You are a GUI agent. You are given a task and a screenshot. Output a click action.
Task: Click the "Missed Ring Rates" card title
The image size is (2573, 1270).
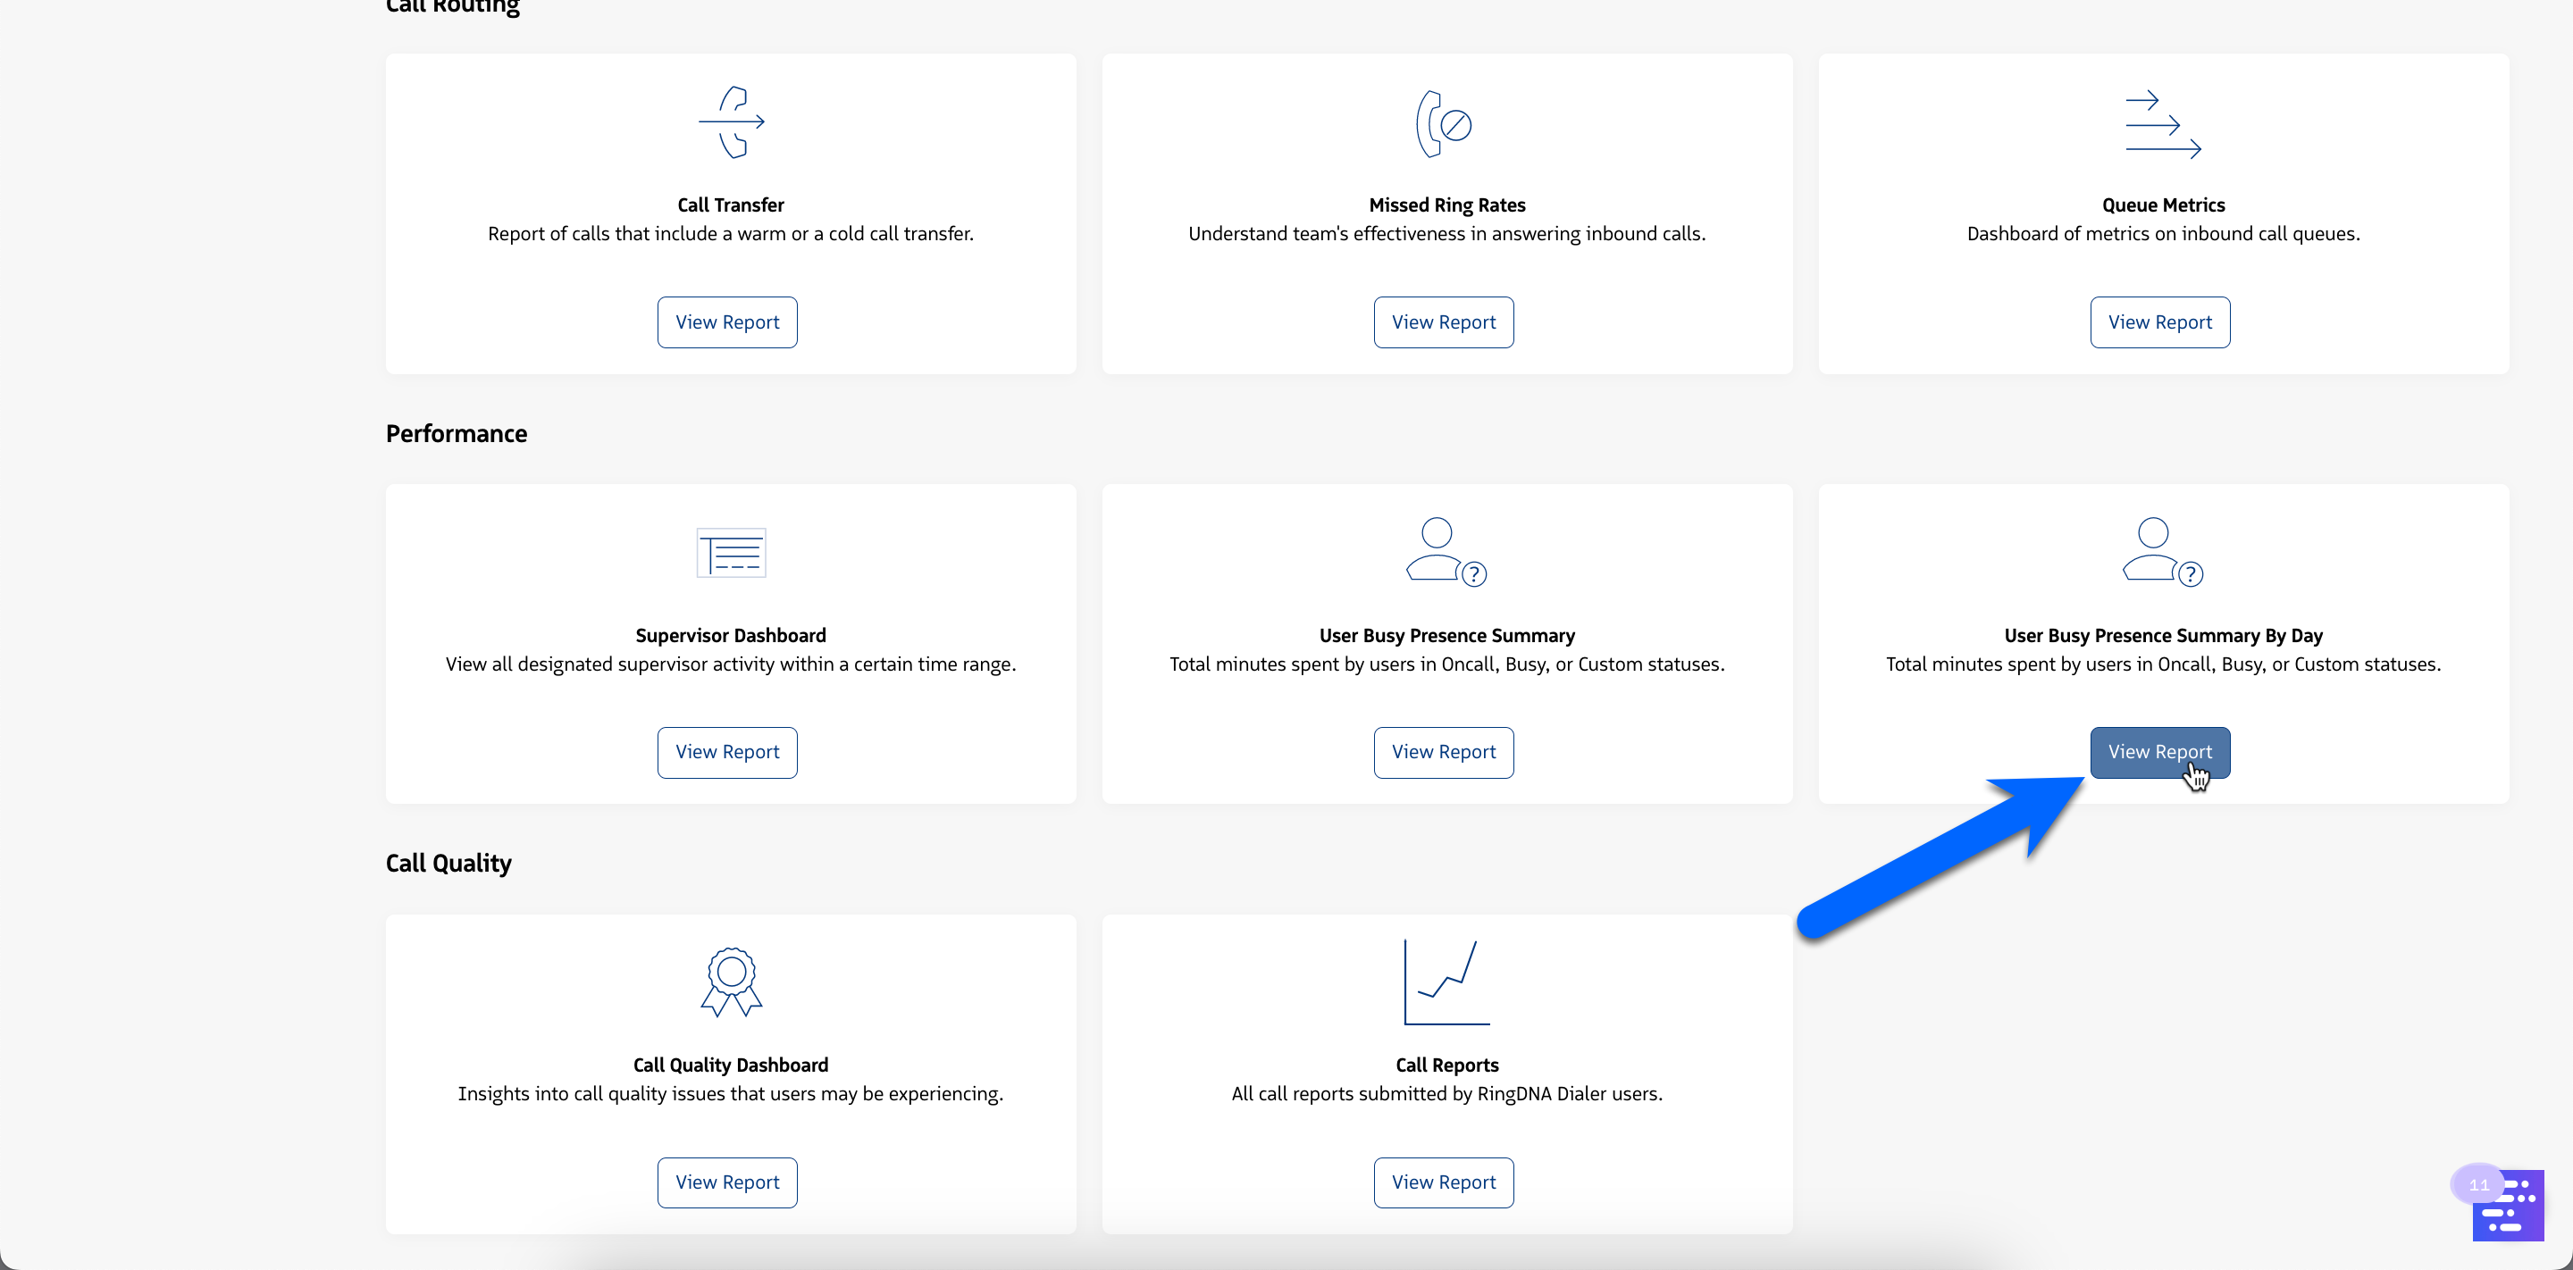click(x=1446, y=205)
